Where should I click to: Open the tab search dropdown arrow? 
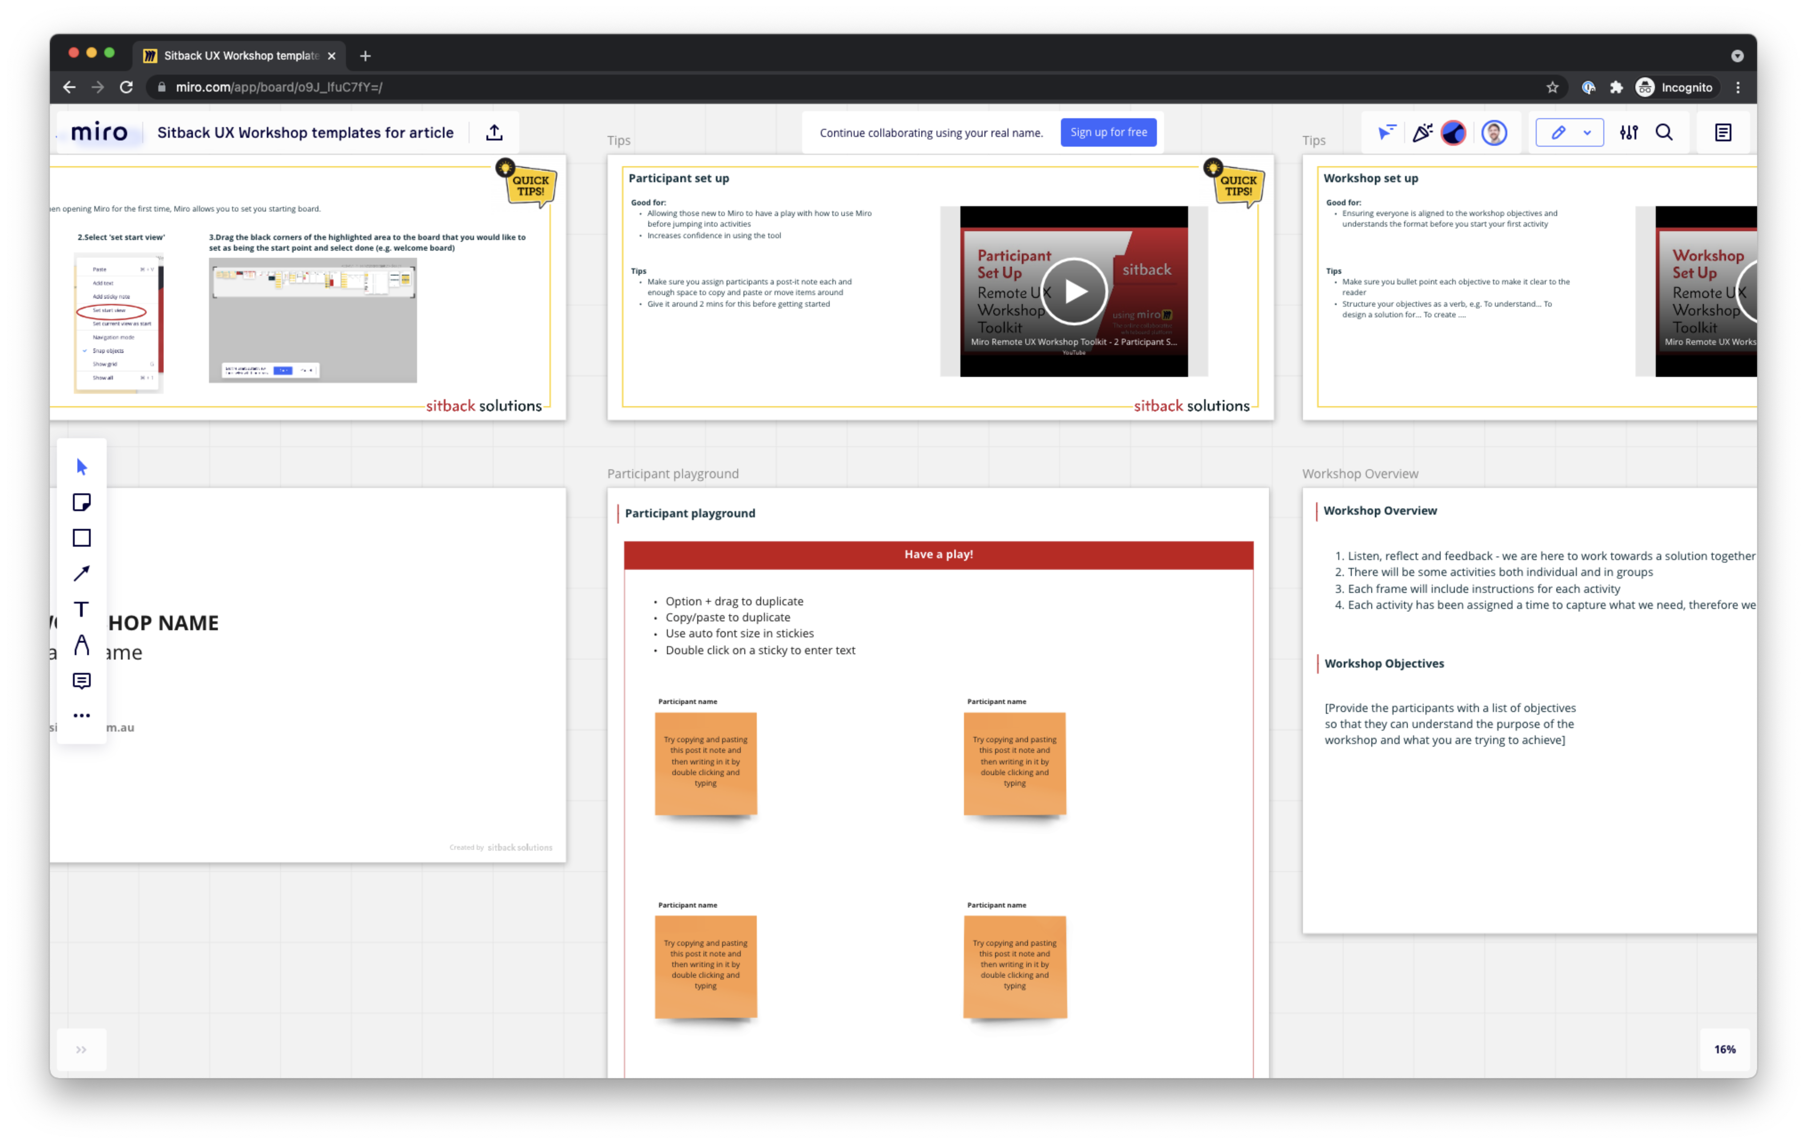tap(1737, 56)
